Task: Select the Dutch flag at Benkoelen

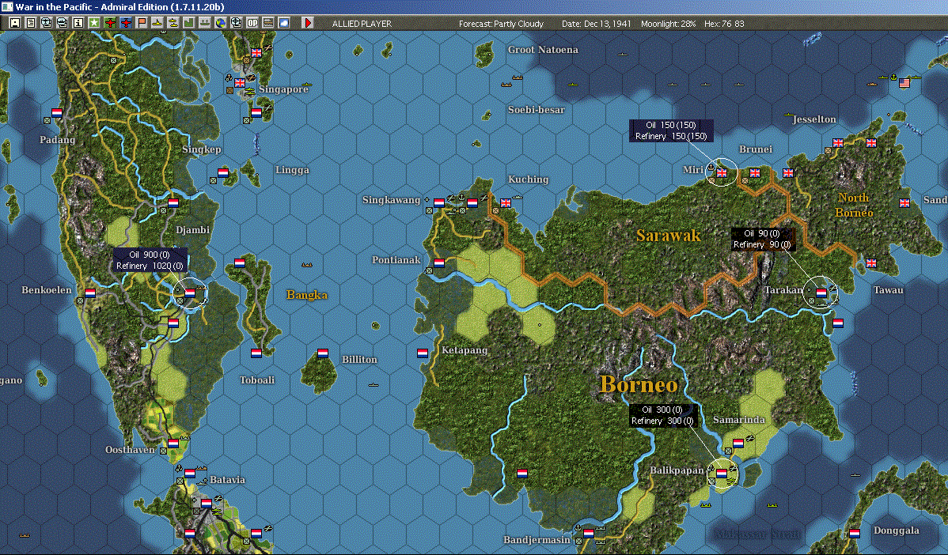Action: [90, 293]
